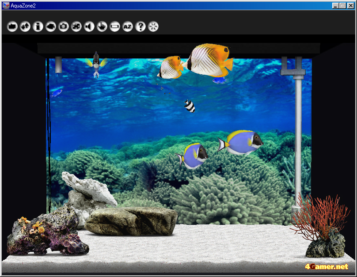Click the largest orange butterflyfish

209,60
